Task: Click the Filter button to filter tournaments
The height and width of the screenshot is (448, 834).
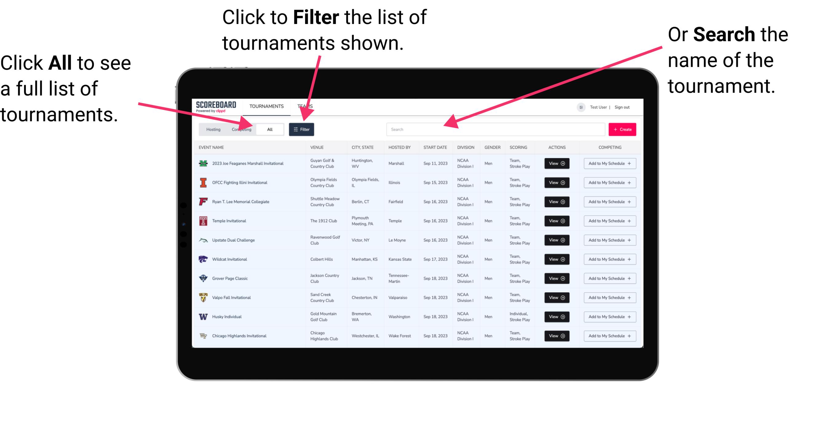Action: point(302,129)
